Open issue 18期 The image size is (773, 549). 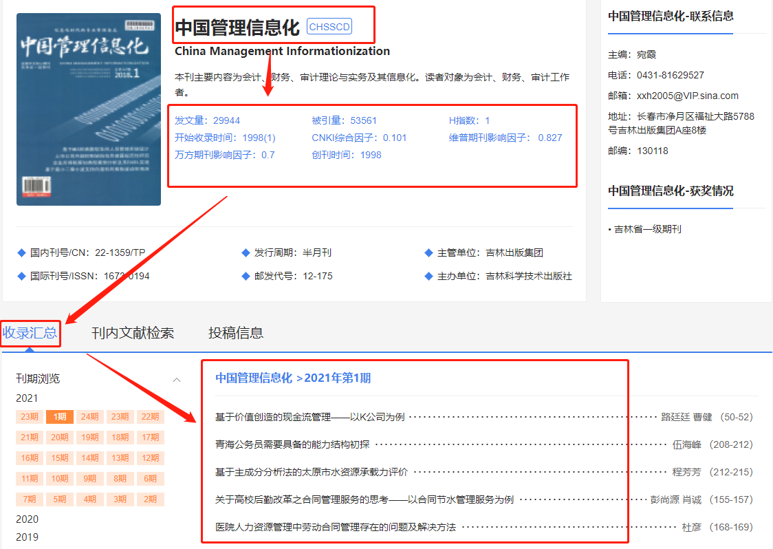pyautogui.click(x=120, y=438)
